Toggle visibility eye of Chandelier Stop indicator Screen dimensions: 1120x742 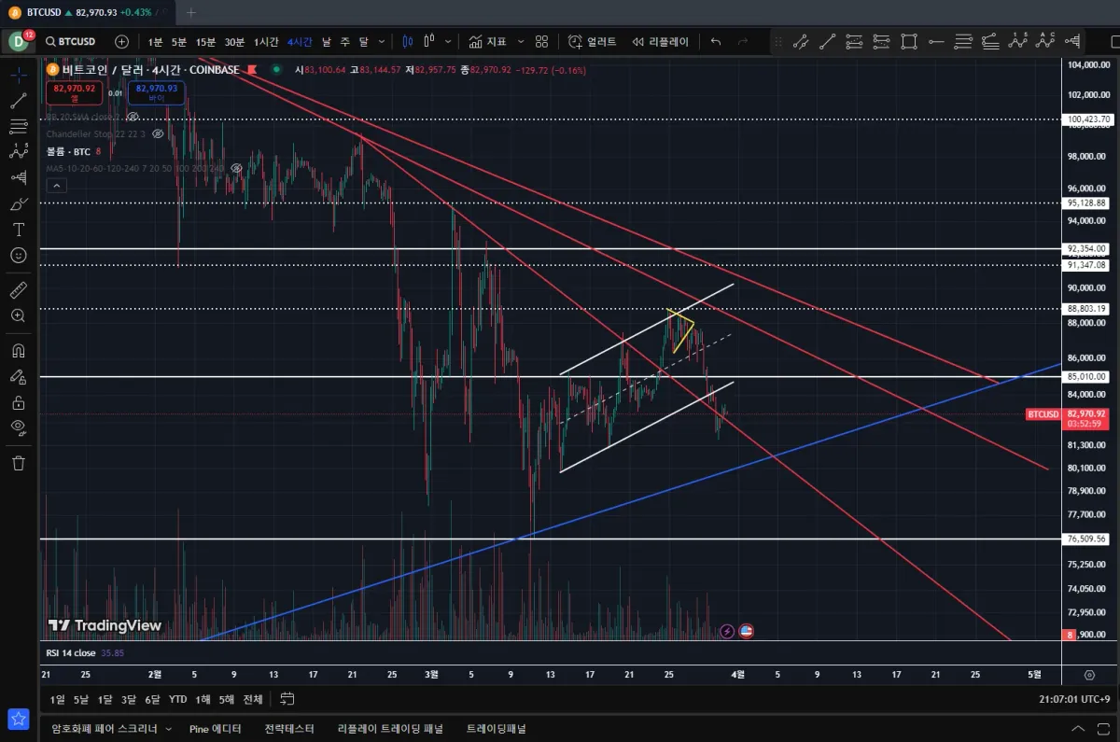point(158,133)
